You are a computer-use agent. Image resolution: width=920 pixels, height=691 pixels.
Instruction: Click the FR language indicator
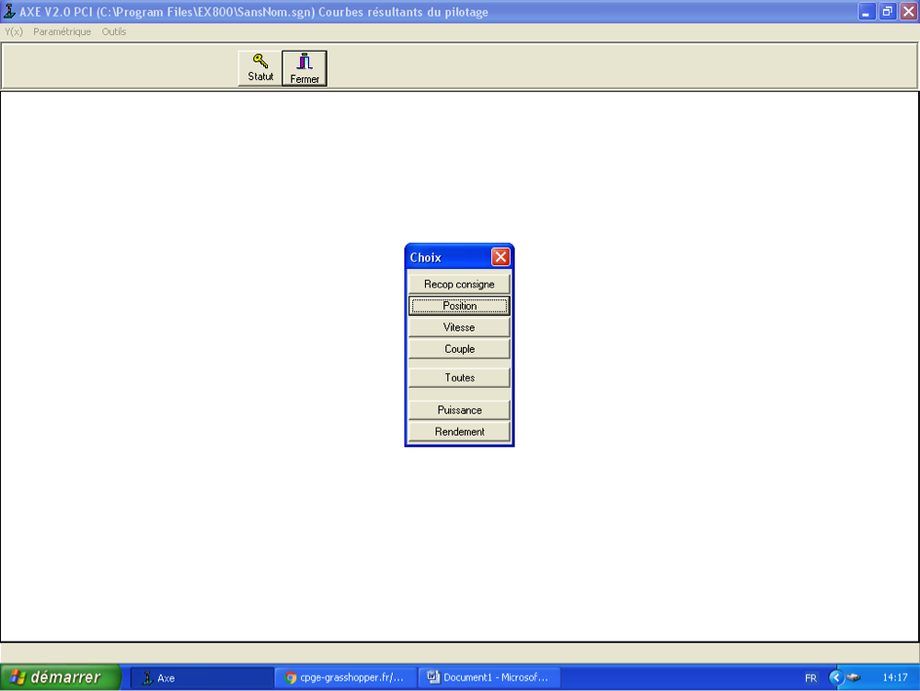pos(811,678)
